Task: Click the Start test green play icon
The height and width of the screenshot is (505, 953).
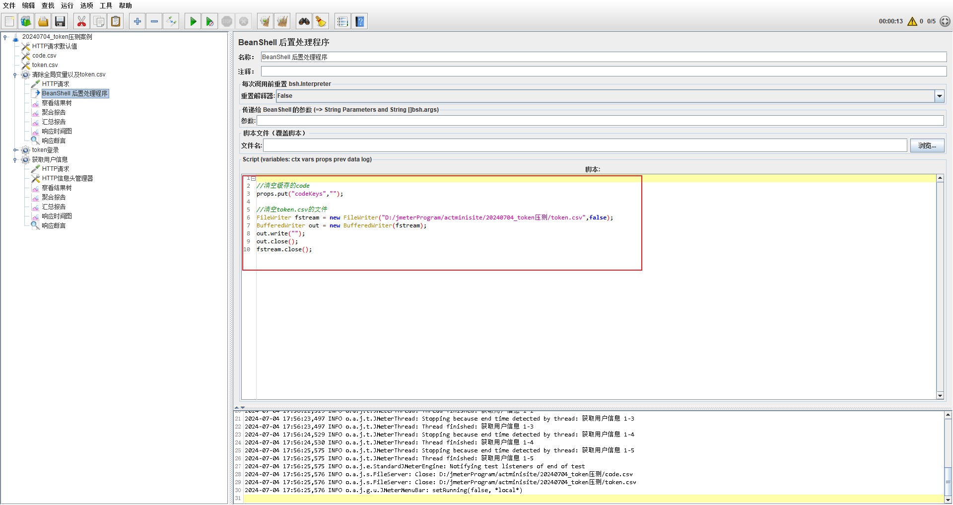Action: point(193,21)
